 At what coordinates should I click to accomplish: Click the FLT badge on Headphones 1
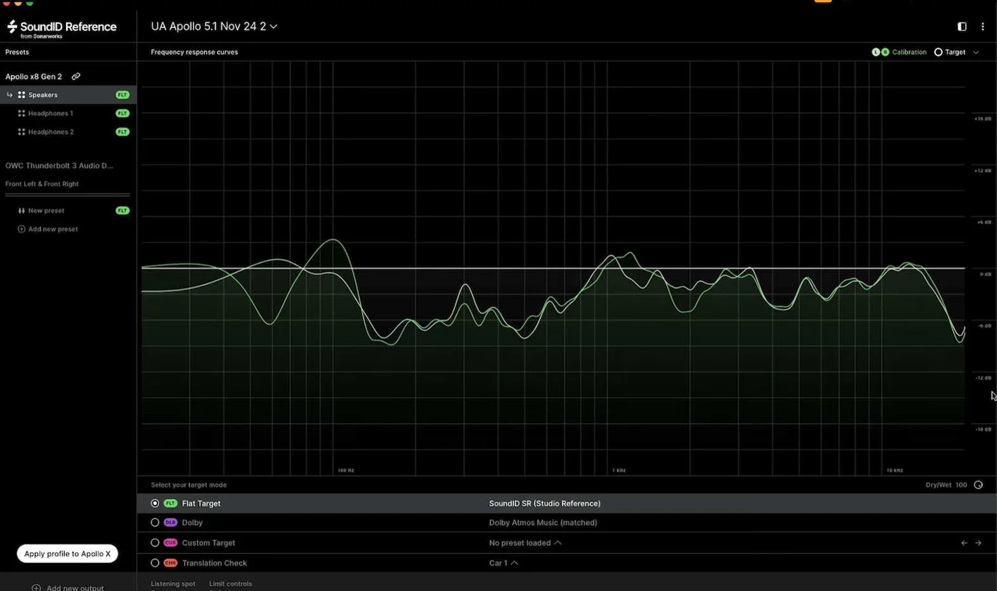pyautogui.click(x=122, y=113)
